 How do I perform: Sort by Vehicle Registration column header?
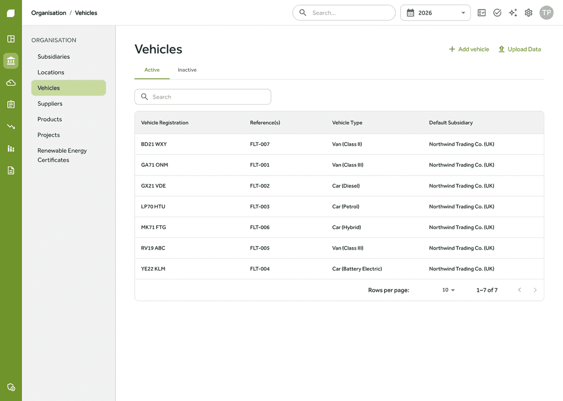(165, 123)
